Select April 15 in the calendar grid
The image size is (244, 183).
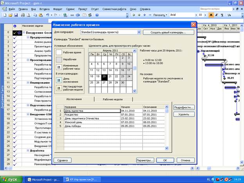pos(117,70)
